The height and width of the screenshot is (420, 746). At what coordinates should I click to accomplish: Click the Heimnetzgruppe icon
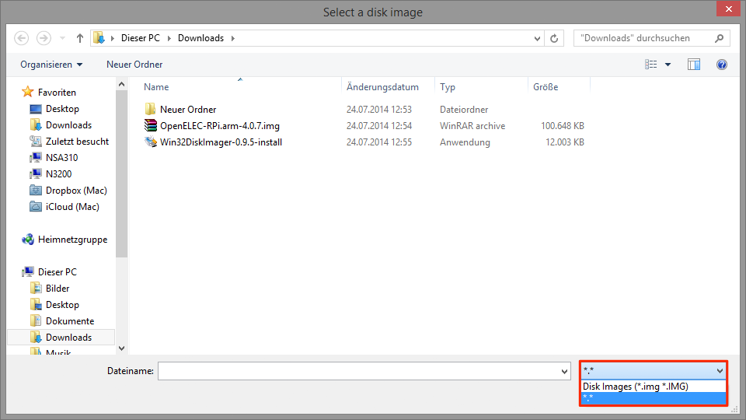click(28, 239)
